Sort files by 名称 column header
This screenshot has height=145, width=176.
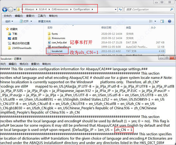coord(50,28)
